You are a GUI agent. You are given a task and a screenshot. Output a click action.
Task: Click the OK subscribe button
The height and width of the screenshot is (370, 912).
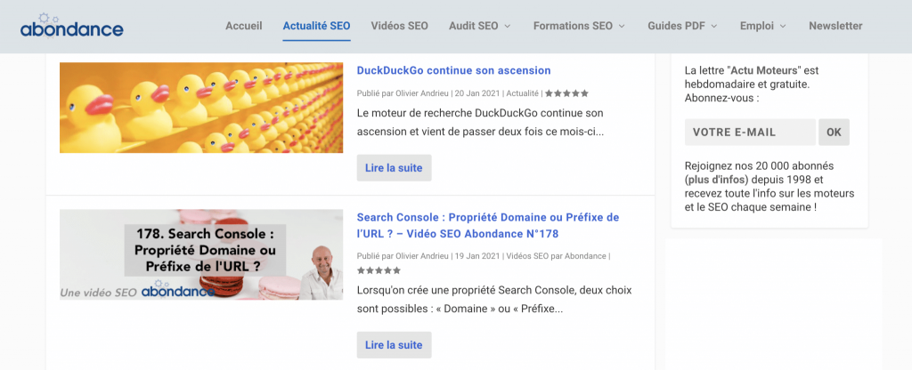[x=834, y=133]
